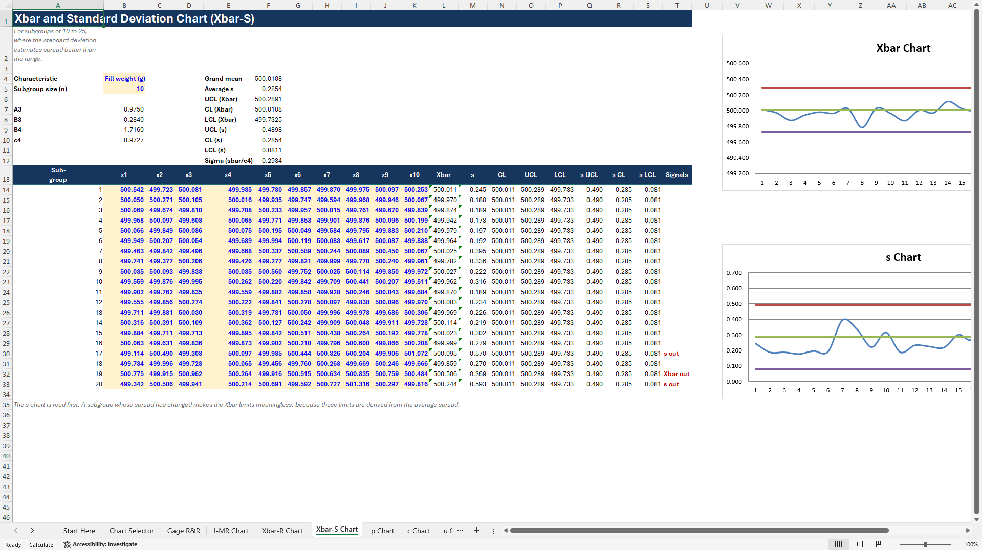Select Grand mean value 500.0108
This screenshot has width=982, height=550.
[268, 78]
